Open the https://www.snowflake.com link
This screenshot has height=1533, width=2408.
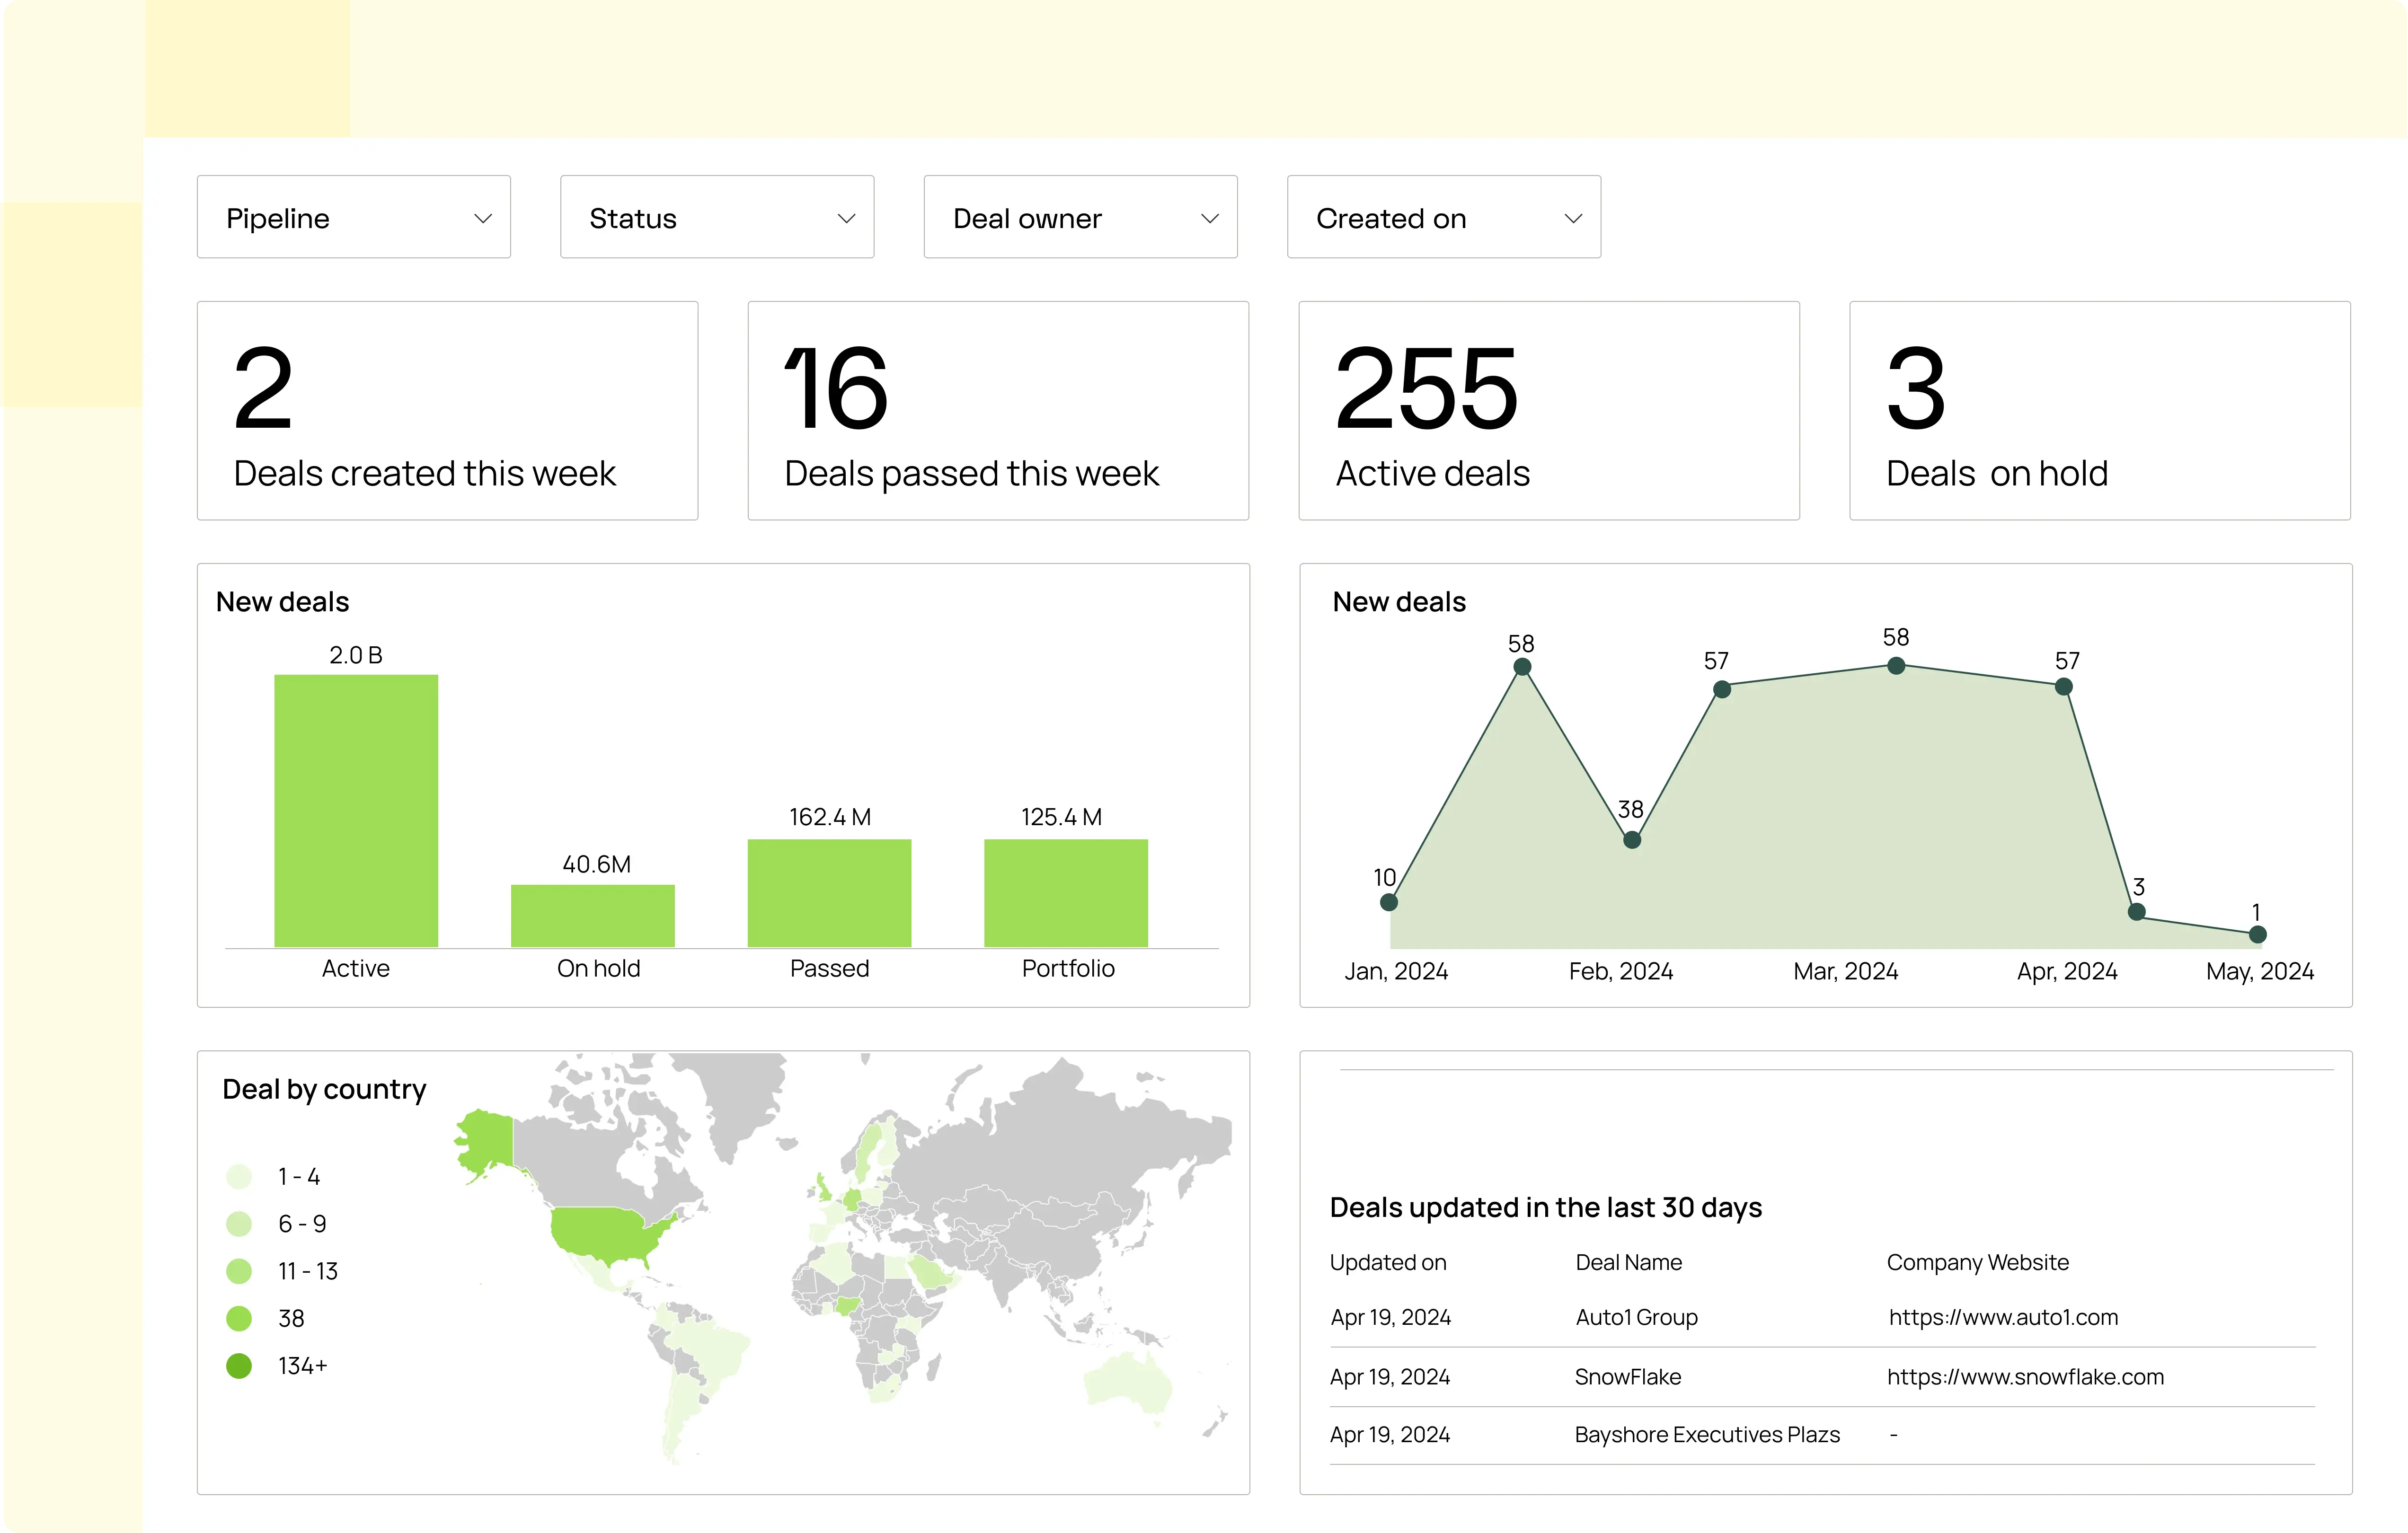click(2025, 1376)
